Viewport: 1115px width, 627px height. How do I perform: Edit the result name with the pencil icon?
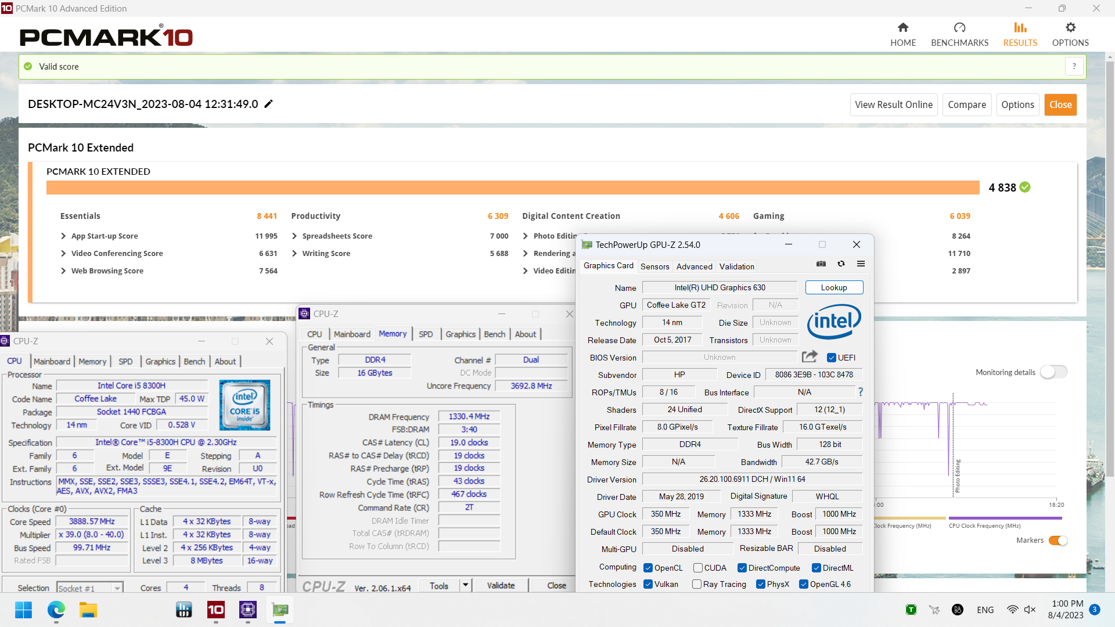point(268,104)
